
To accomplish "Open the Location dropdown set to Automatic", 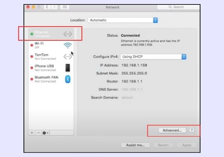I will tap(123, 20).
